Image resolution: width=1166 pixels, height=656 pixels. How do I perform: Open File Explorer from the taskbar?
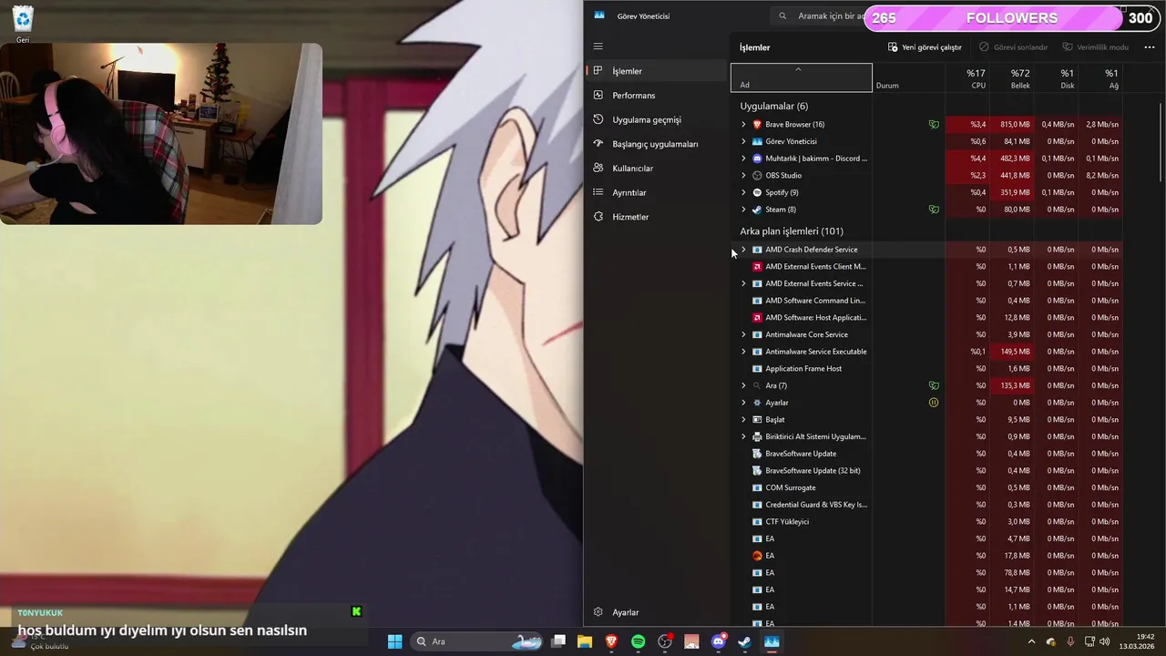point(585,641)
